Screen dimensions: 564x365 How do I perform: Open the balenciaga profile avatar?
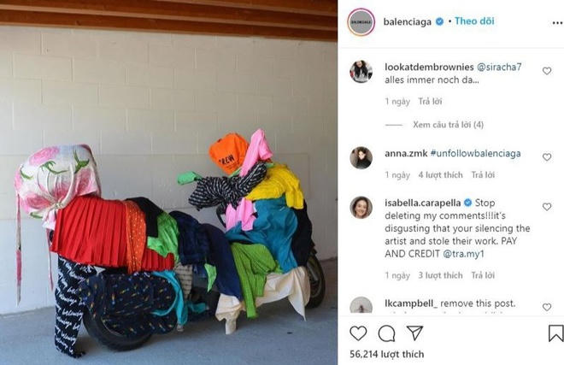[x=361, y=22]
